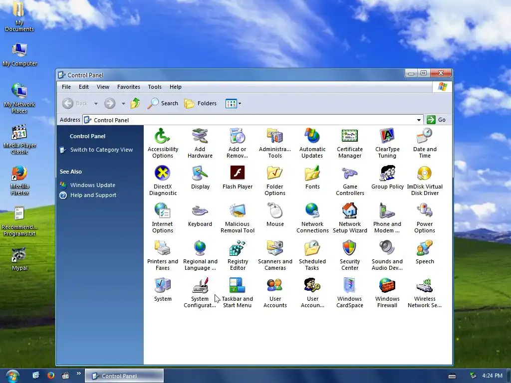Screen dimensions: 511x383
Task: Open ClearType Tuning
Action: pyautogui.click(x=387, y=143)
